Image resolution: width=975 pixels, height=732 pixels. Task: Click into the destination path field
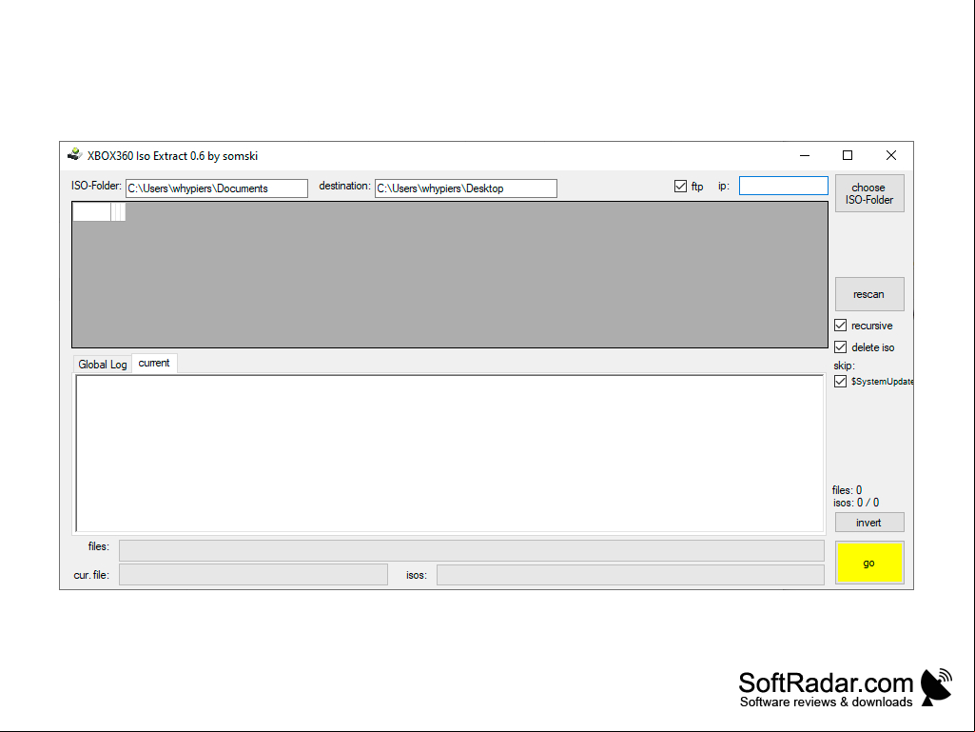(x=466, y=188)
